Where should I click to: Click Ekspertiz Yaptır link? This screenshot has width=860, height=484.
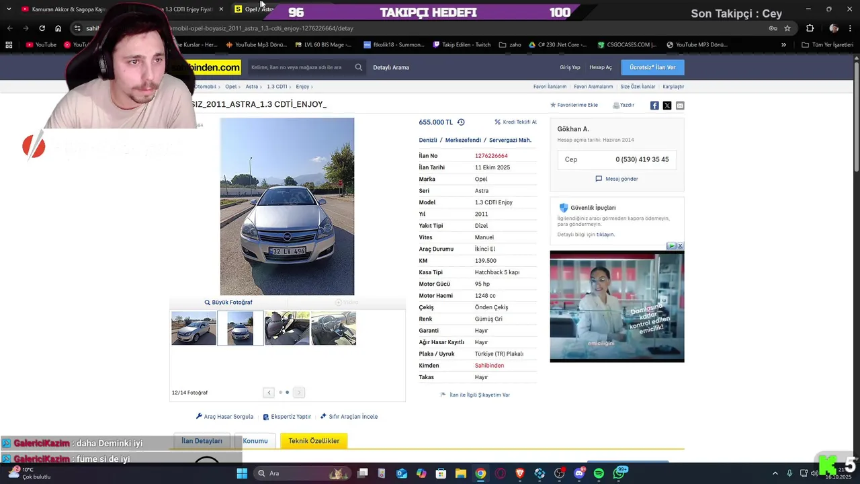click(287, 417)
